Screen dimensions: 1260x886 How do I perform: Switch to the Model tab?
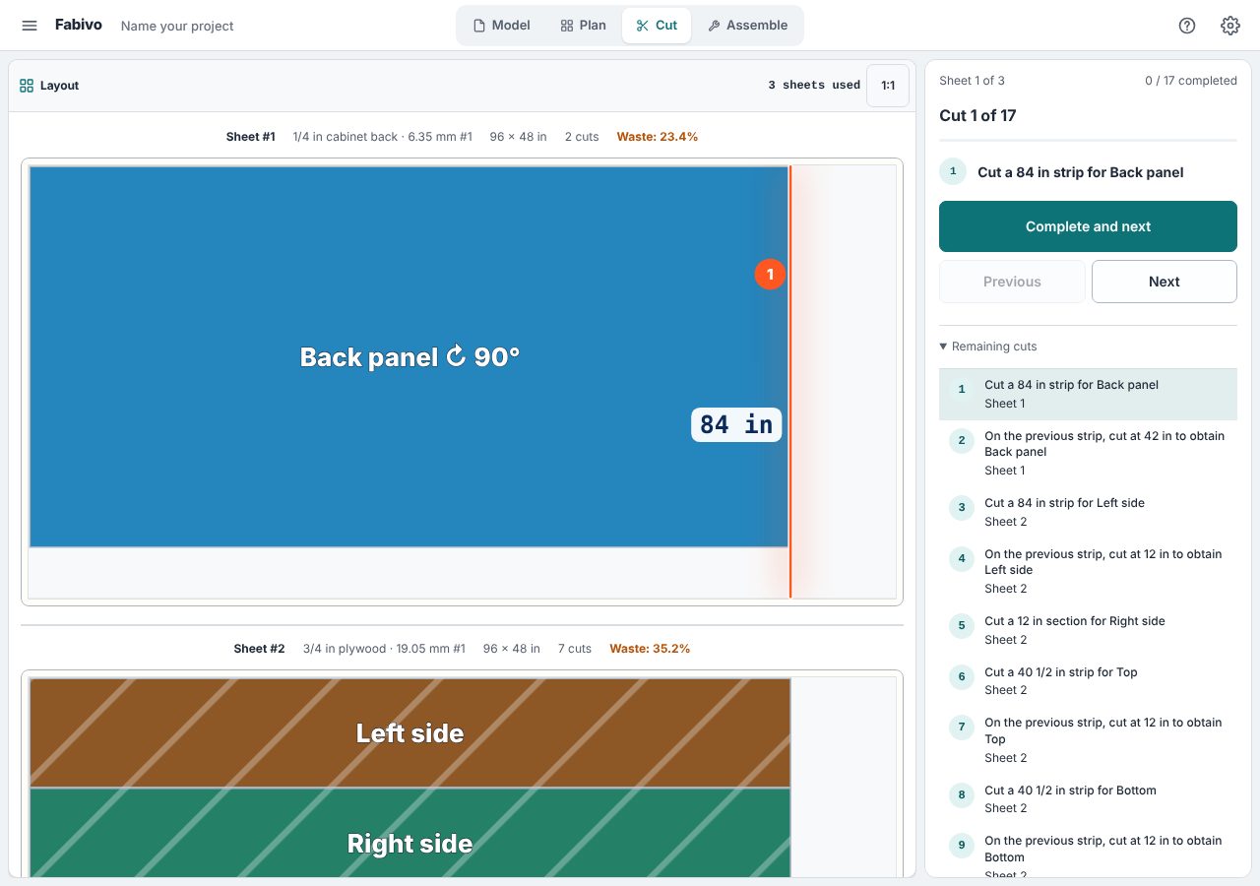point(502,26)
